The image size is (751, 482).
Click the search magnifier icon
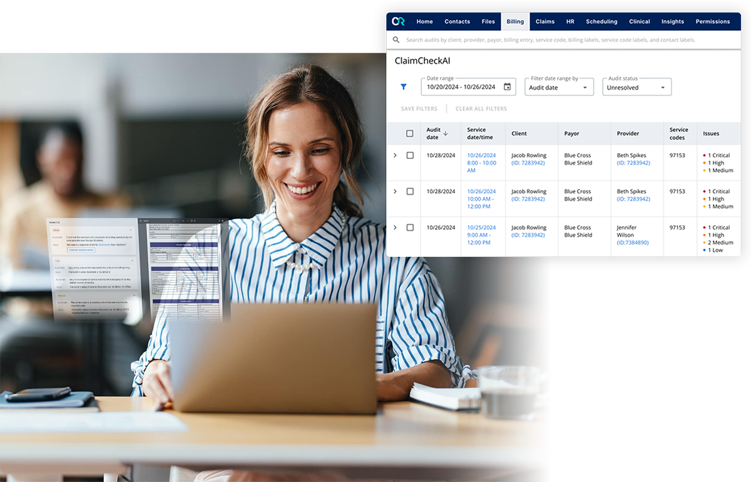396,39
